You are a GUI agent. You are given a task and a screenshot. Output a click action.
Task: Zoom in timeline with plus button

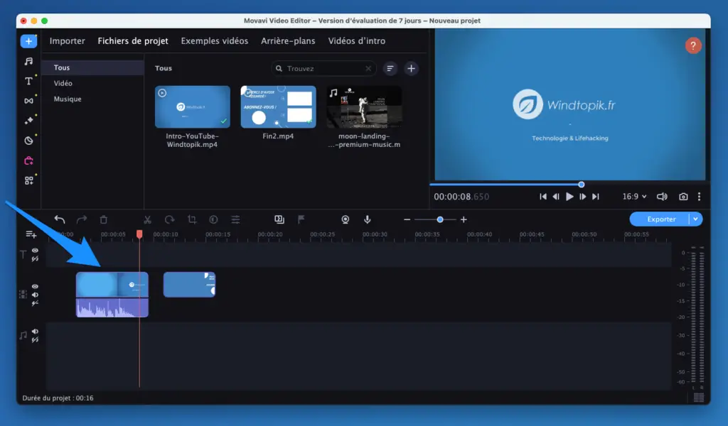point(464,219)
